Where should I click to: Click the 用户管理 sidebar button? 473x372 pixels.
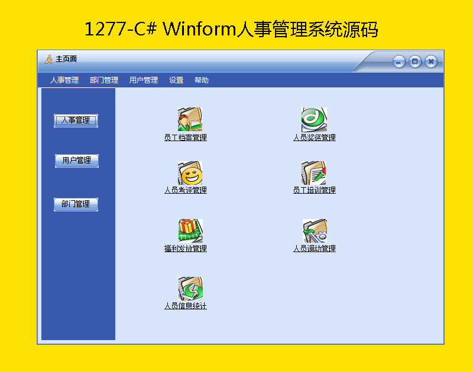click(77, 161)
